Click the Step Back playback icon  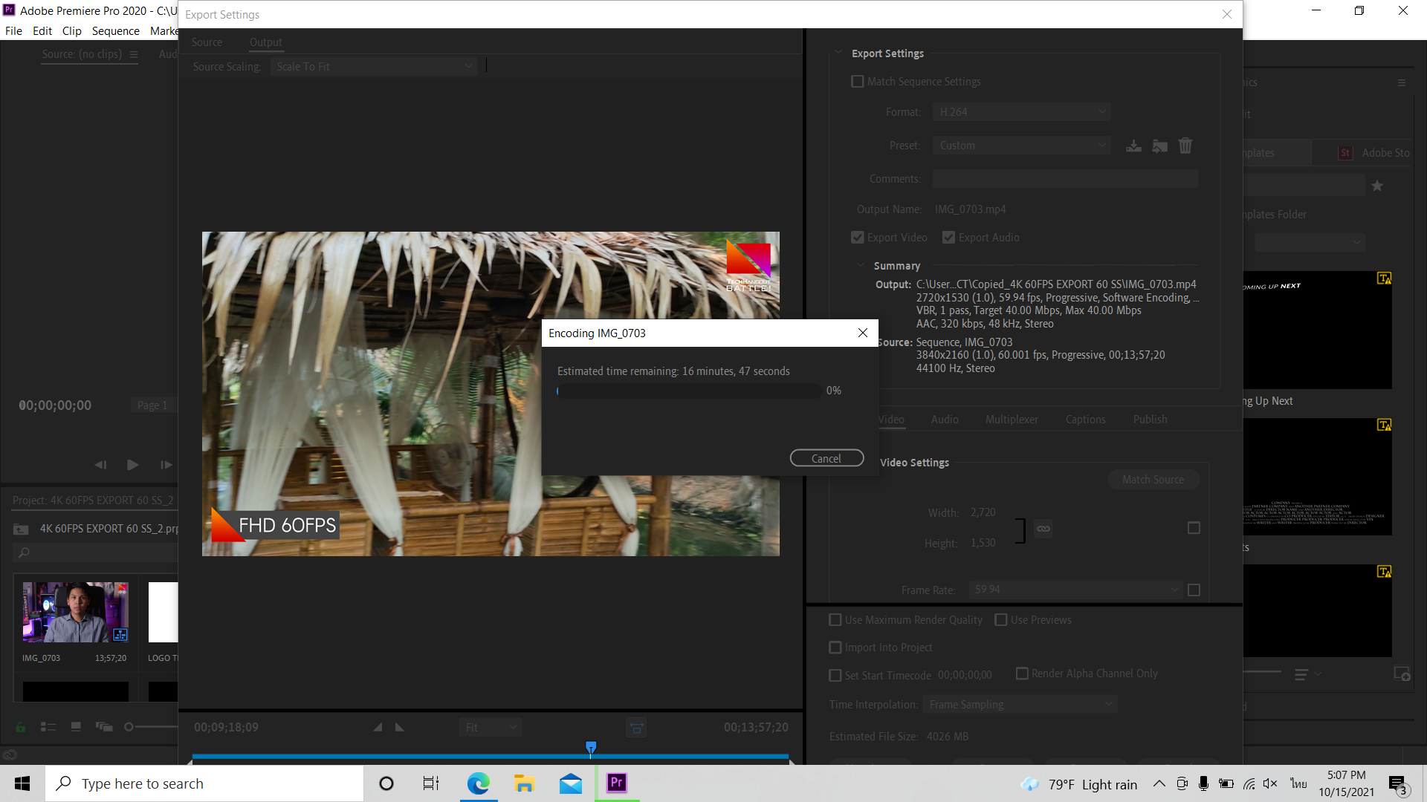click(100, 465)
